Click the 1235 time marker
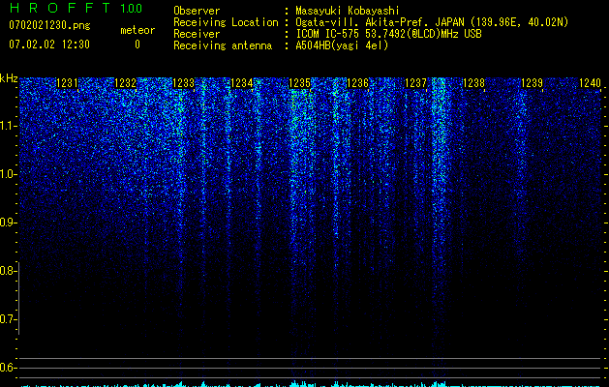Viewport: 609px width, 387px height. pyautogui.click(x=300, y=83)
